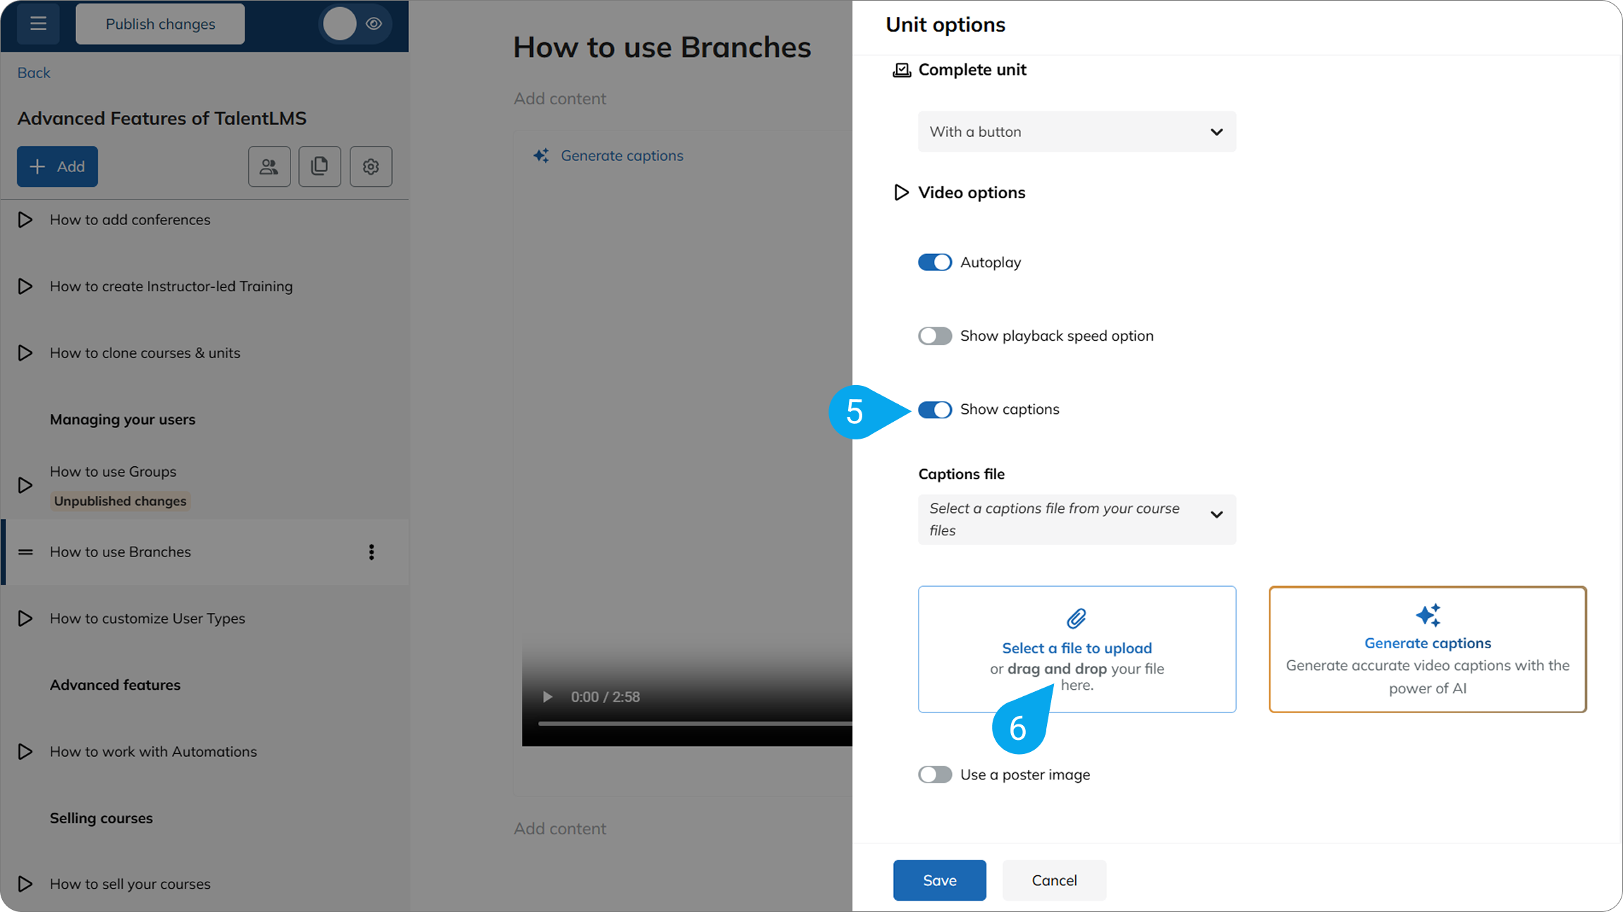Go Back using the Back link
The image size is (1623, 912).
[x=34, y=73]
